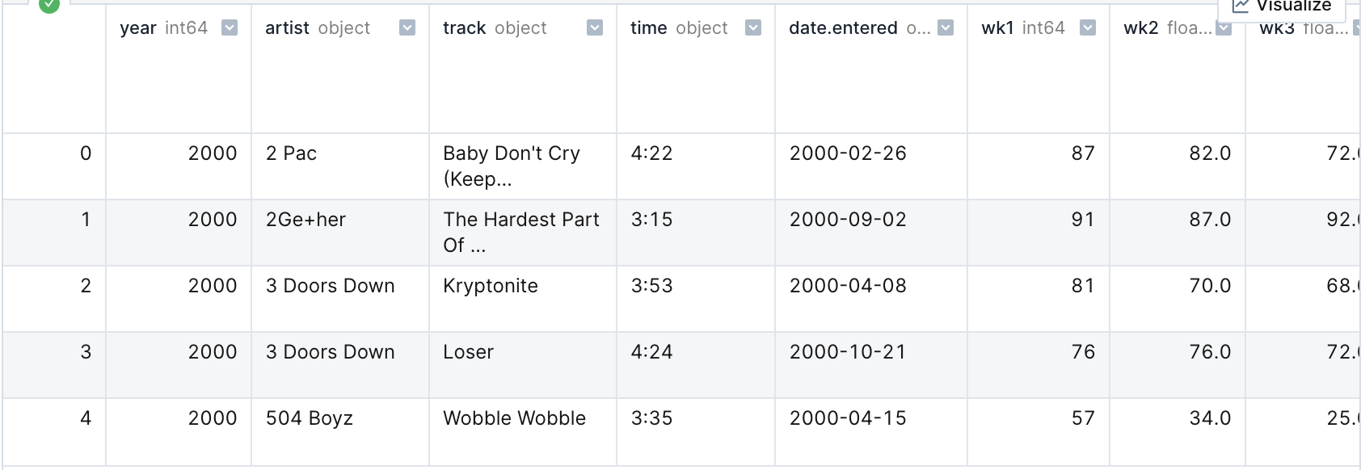
Task: Click the 2000-04-15 date cell
Action: tap(870, 431)
